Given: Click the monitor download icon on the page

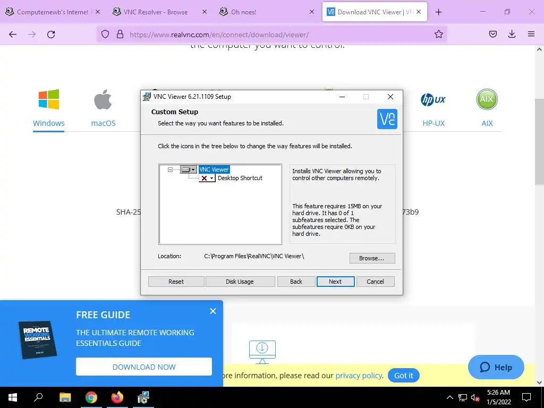Looking at the screenshot, I should click(x=262, y=352).
